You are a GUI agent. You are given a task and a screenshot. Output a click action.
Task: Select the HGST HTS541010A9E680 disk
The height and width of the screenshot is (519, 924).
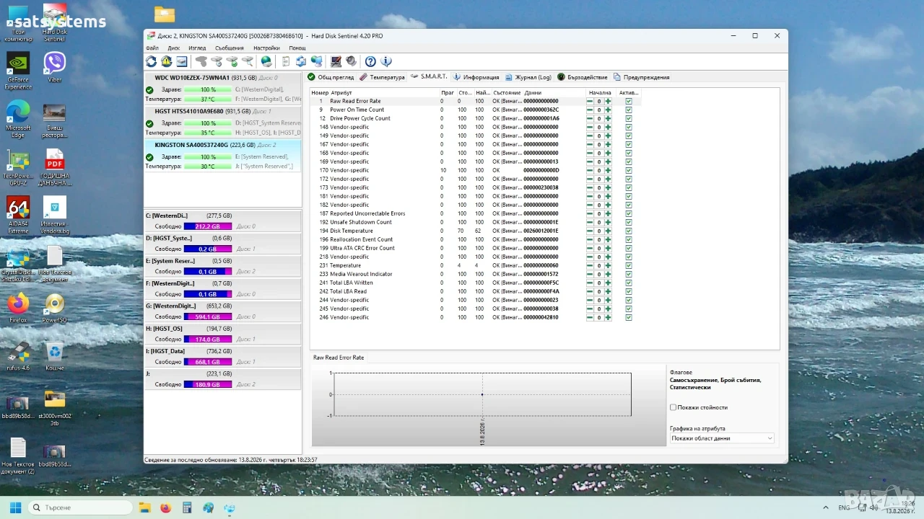click(222, 123)
